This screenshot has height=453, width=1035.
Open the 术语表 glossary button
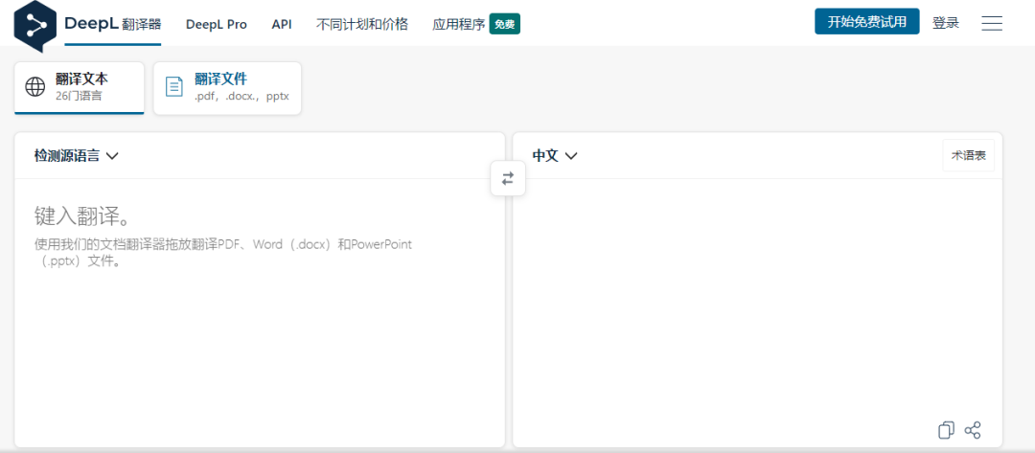968,155
